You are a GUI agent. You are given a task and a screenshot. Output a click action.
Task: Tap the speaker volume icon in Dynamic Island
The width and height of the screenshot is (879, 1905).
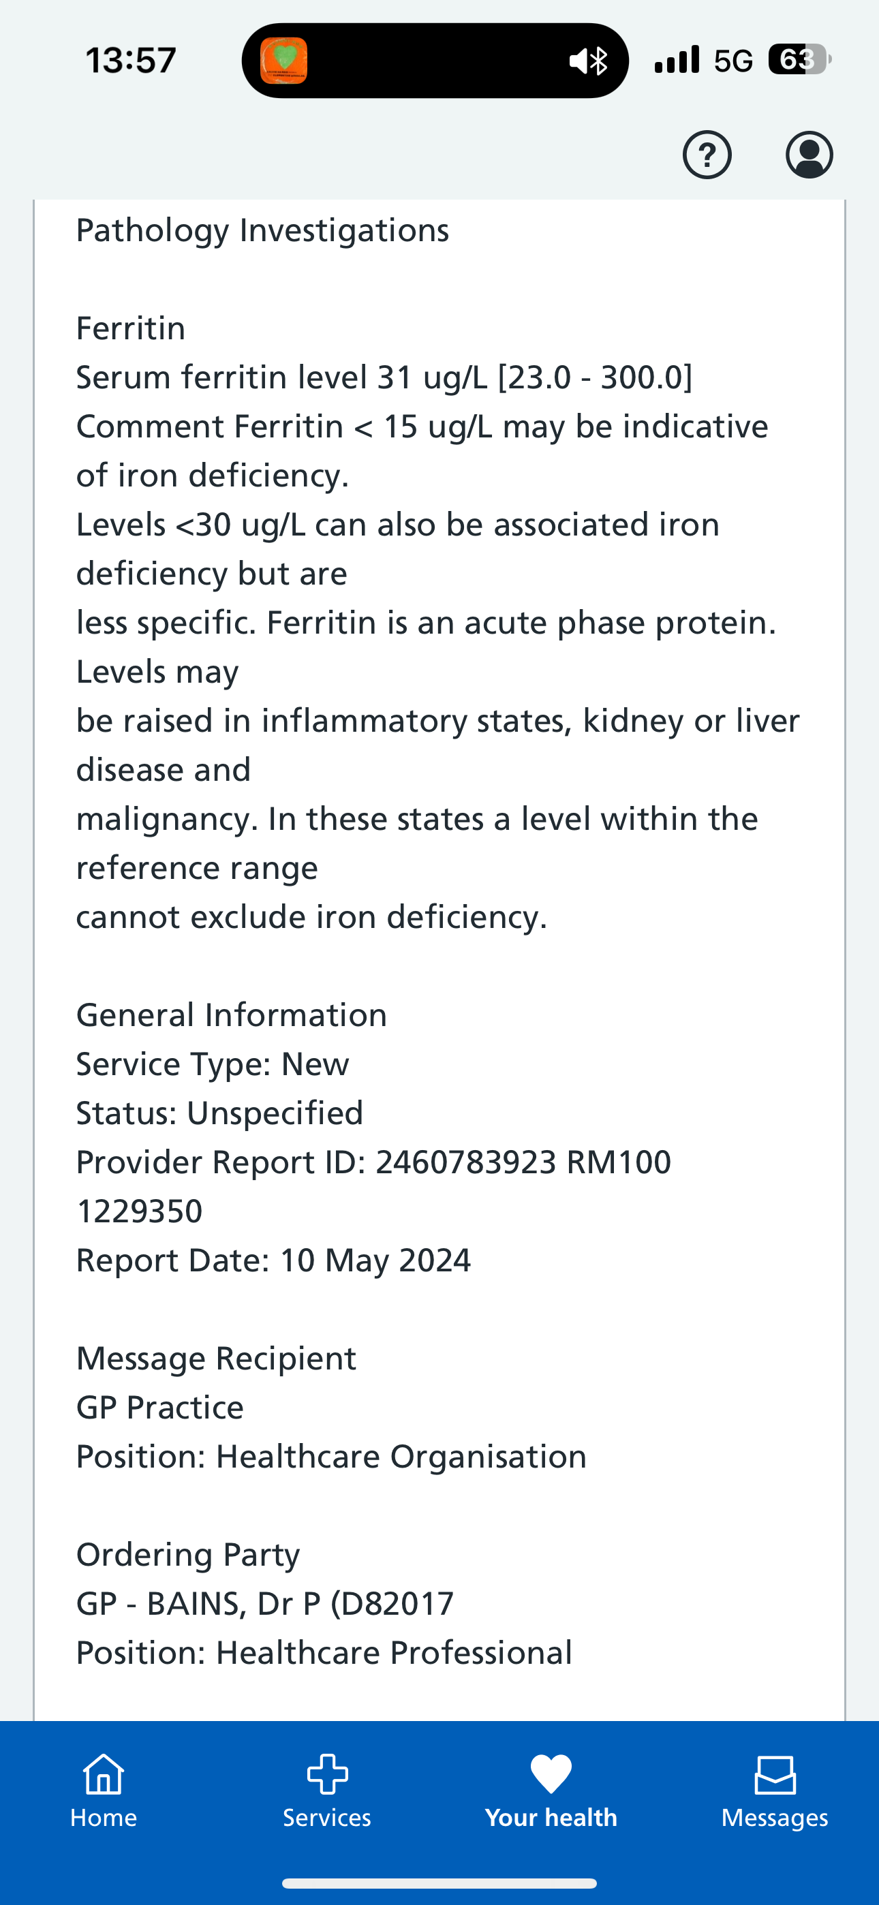coord(579,61)
